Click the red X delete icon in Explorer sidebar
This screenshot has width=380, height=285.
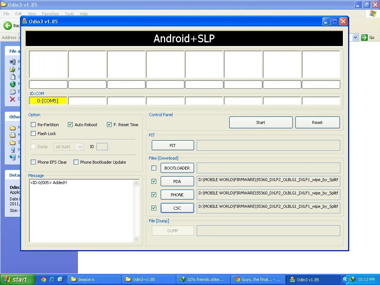12,99
